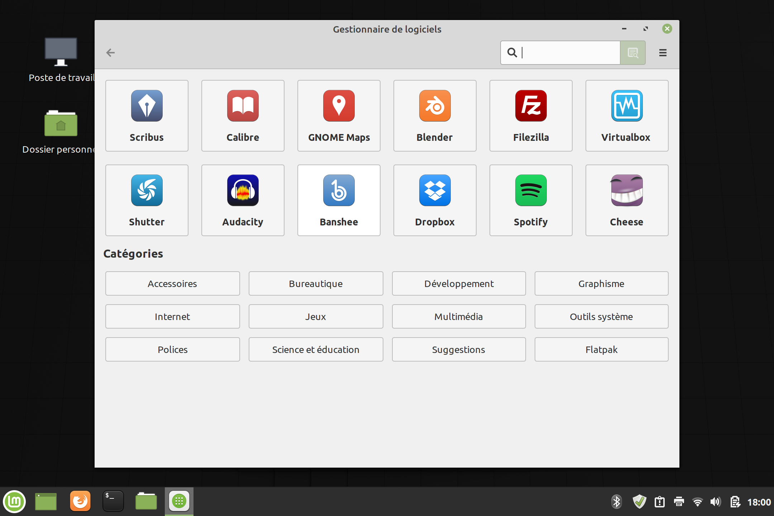
Task: Open the volume tray icon
Action: point(715,502)
